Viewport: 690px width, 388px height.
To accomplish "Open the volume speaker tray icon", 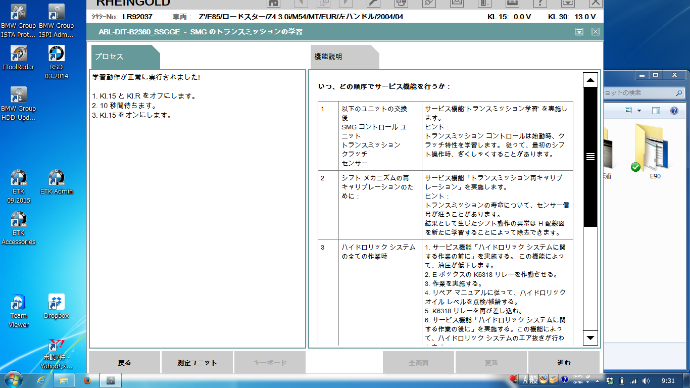I will click(x=646, y=380).
